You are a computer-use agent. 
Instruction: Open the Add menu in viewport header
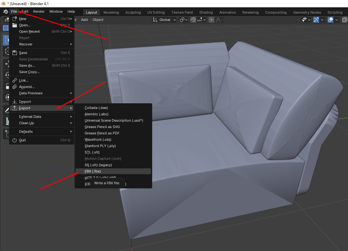(x=84, y=20)
